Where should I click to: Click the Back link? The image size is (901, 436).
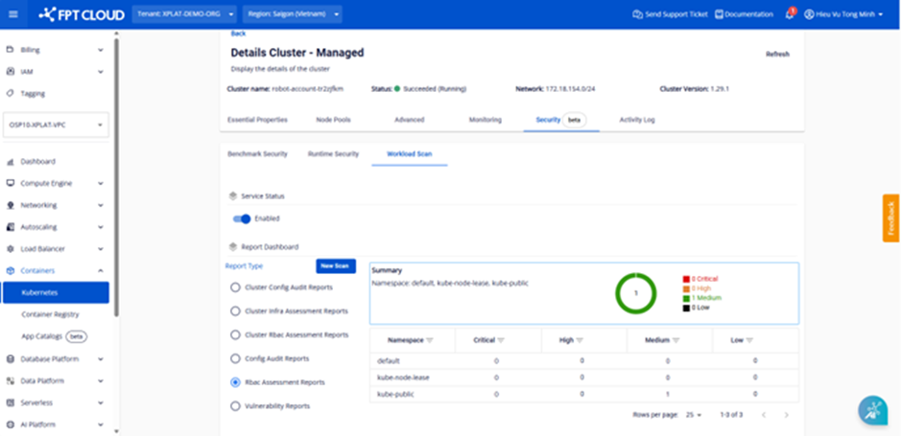click(x=238, y=34)
